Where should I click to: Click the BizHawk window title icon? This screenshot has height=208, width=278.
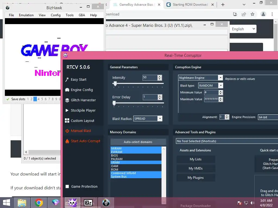point(7,8)
